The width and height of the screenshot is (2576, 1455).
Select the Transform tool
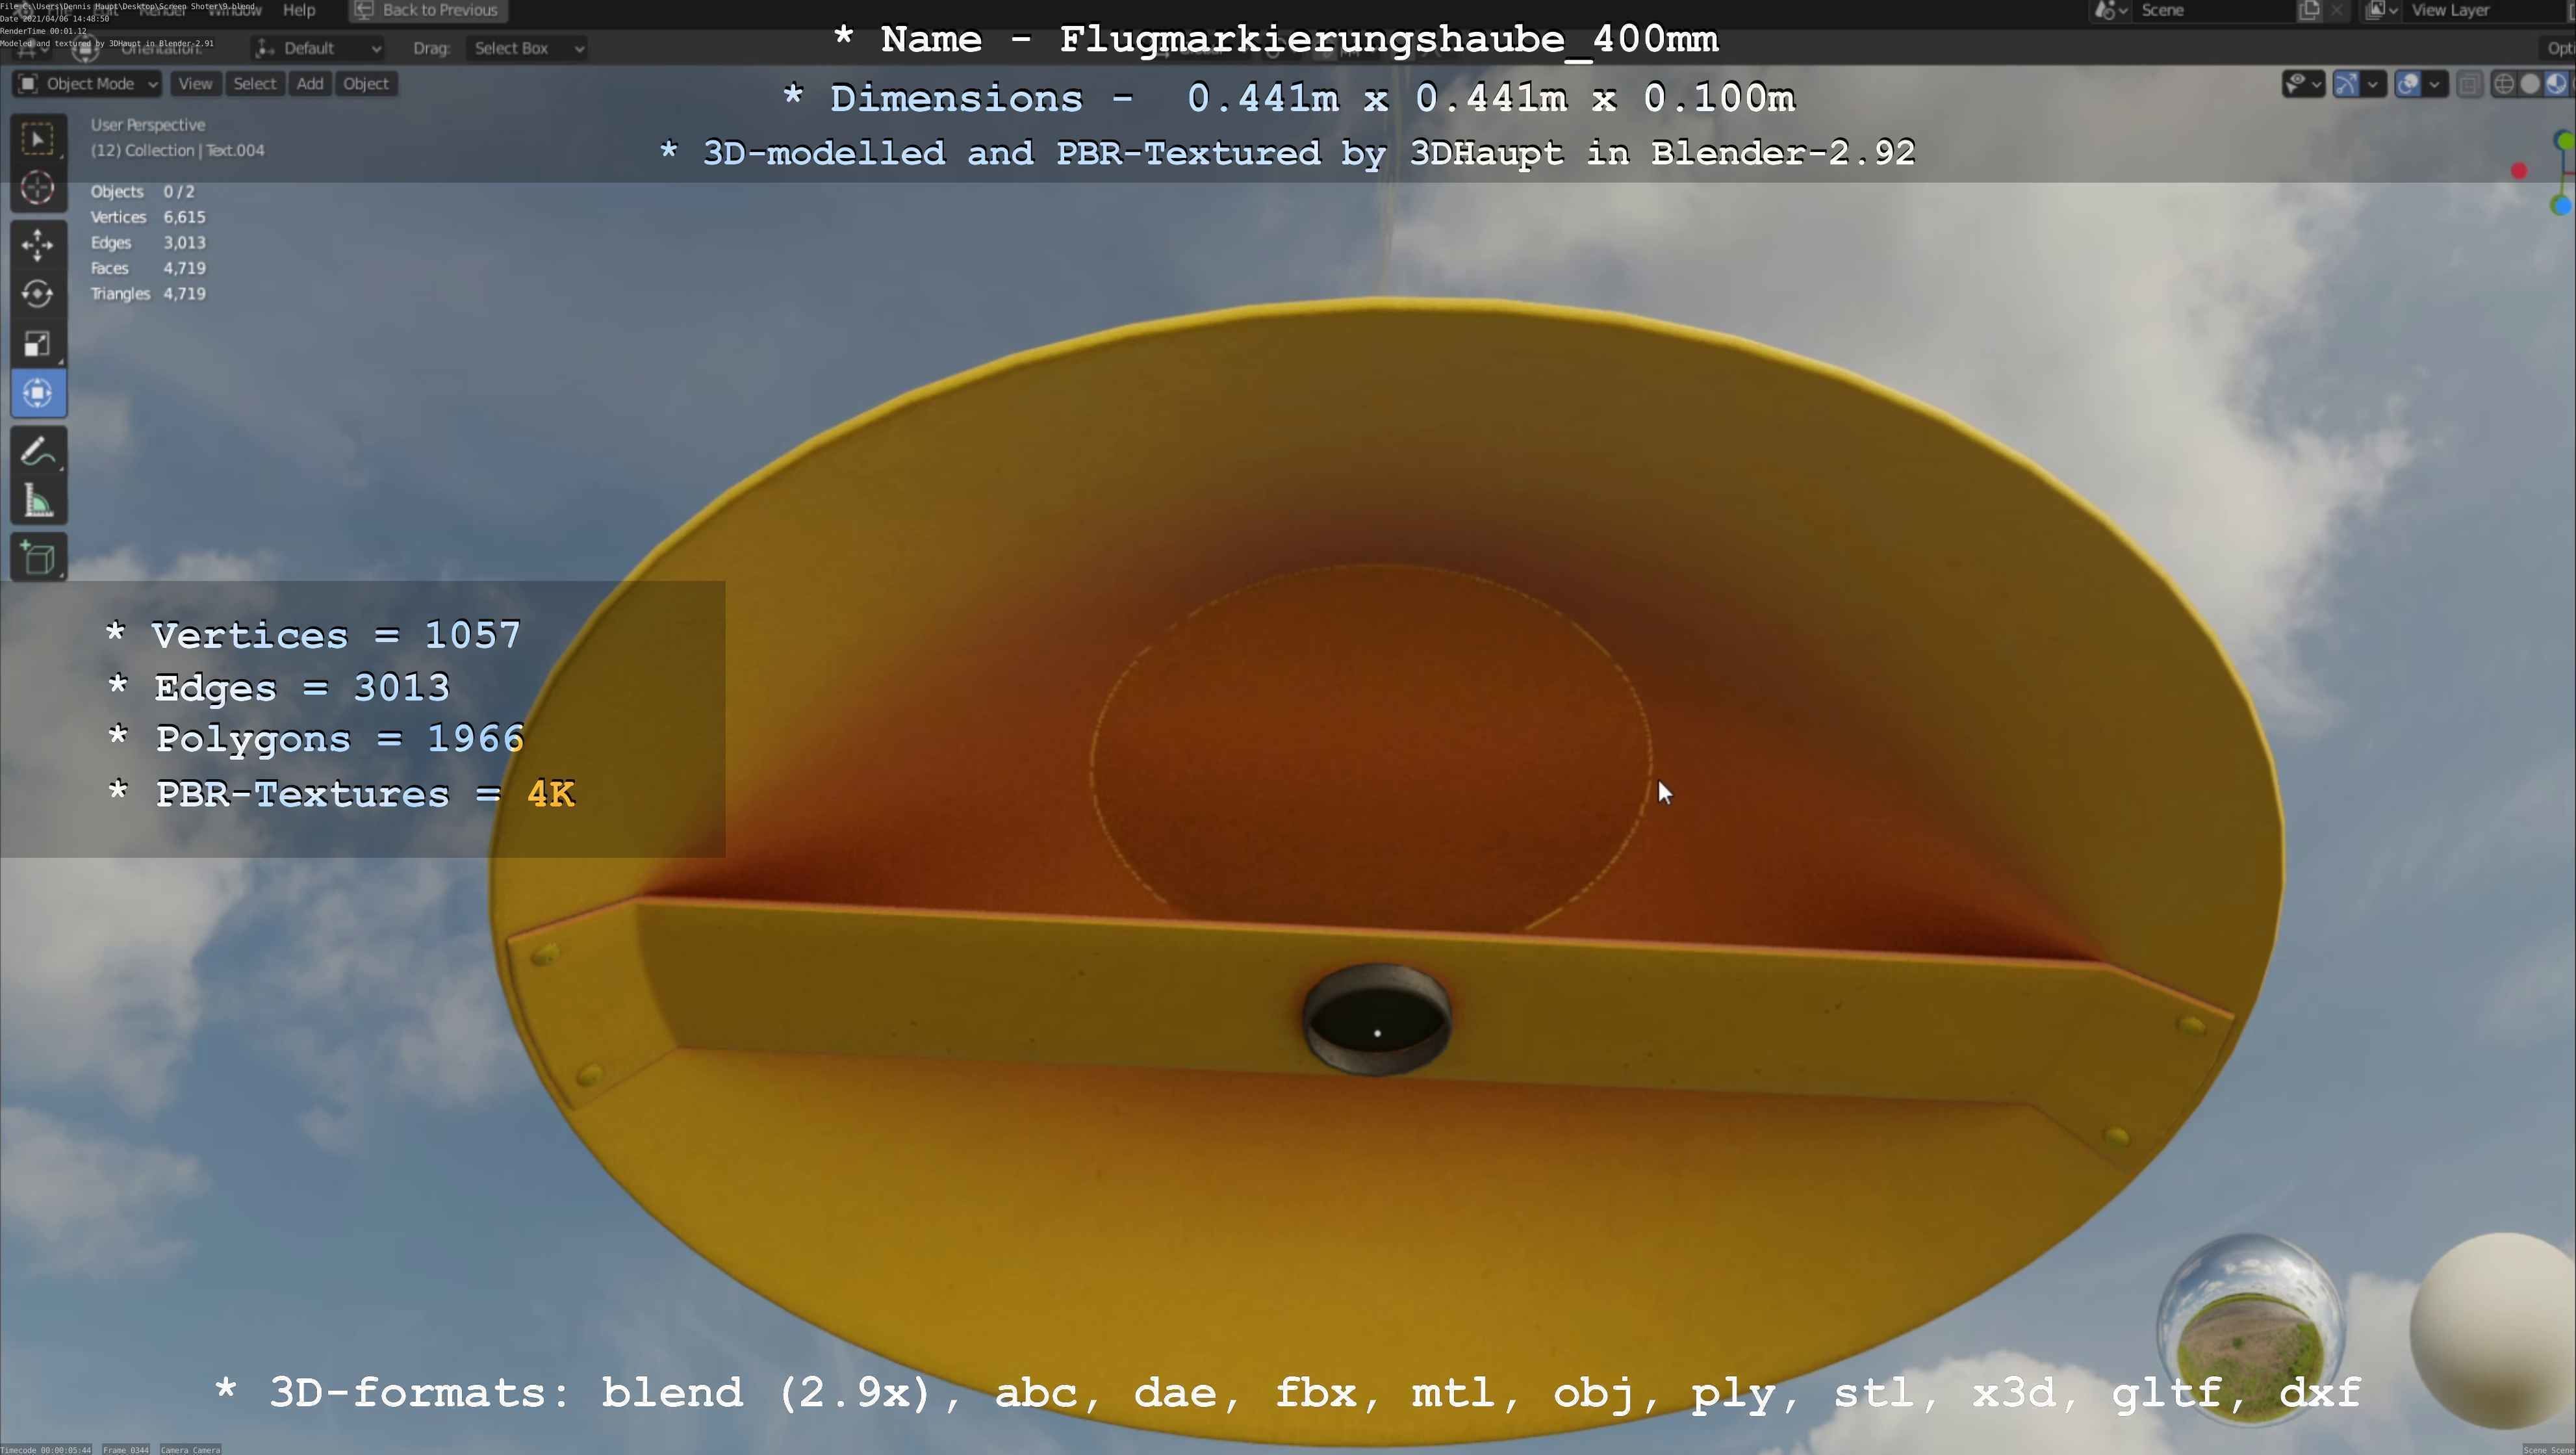[x=38, y=393]
